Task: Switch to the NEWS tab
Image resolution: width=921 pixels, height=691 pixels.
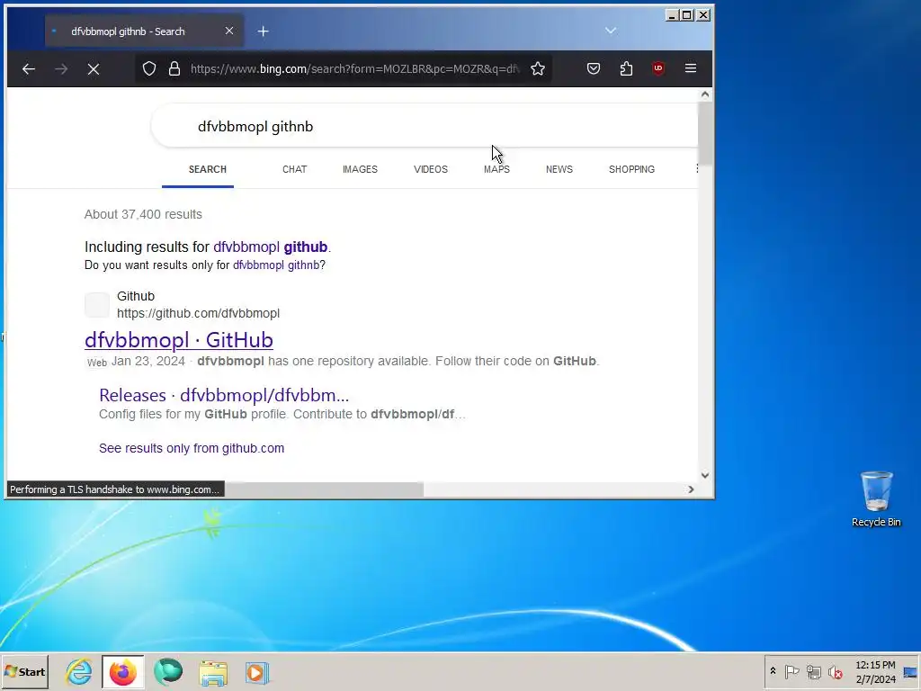Action: pos(559,169)
